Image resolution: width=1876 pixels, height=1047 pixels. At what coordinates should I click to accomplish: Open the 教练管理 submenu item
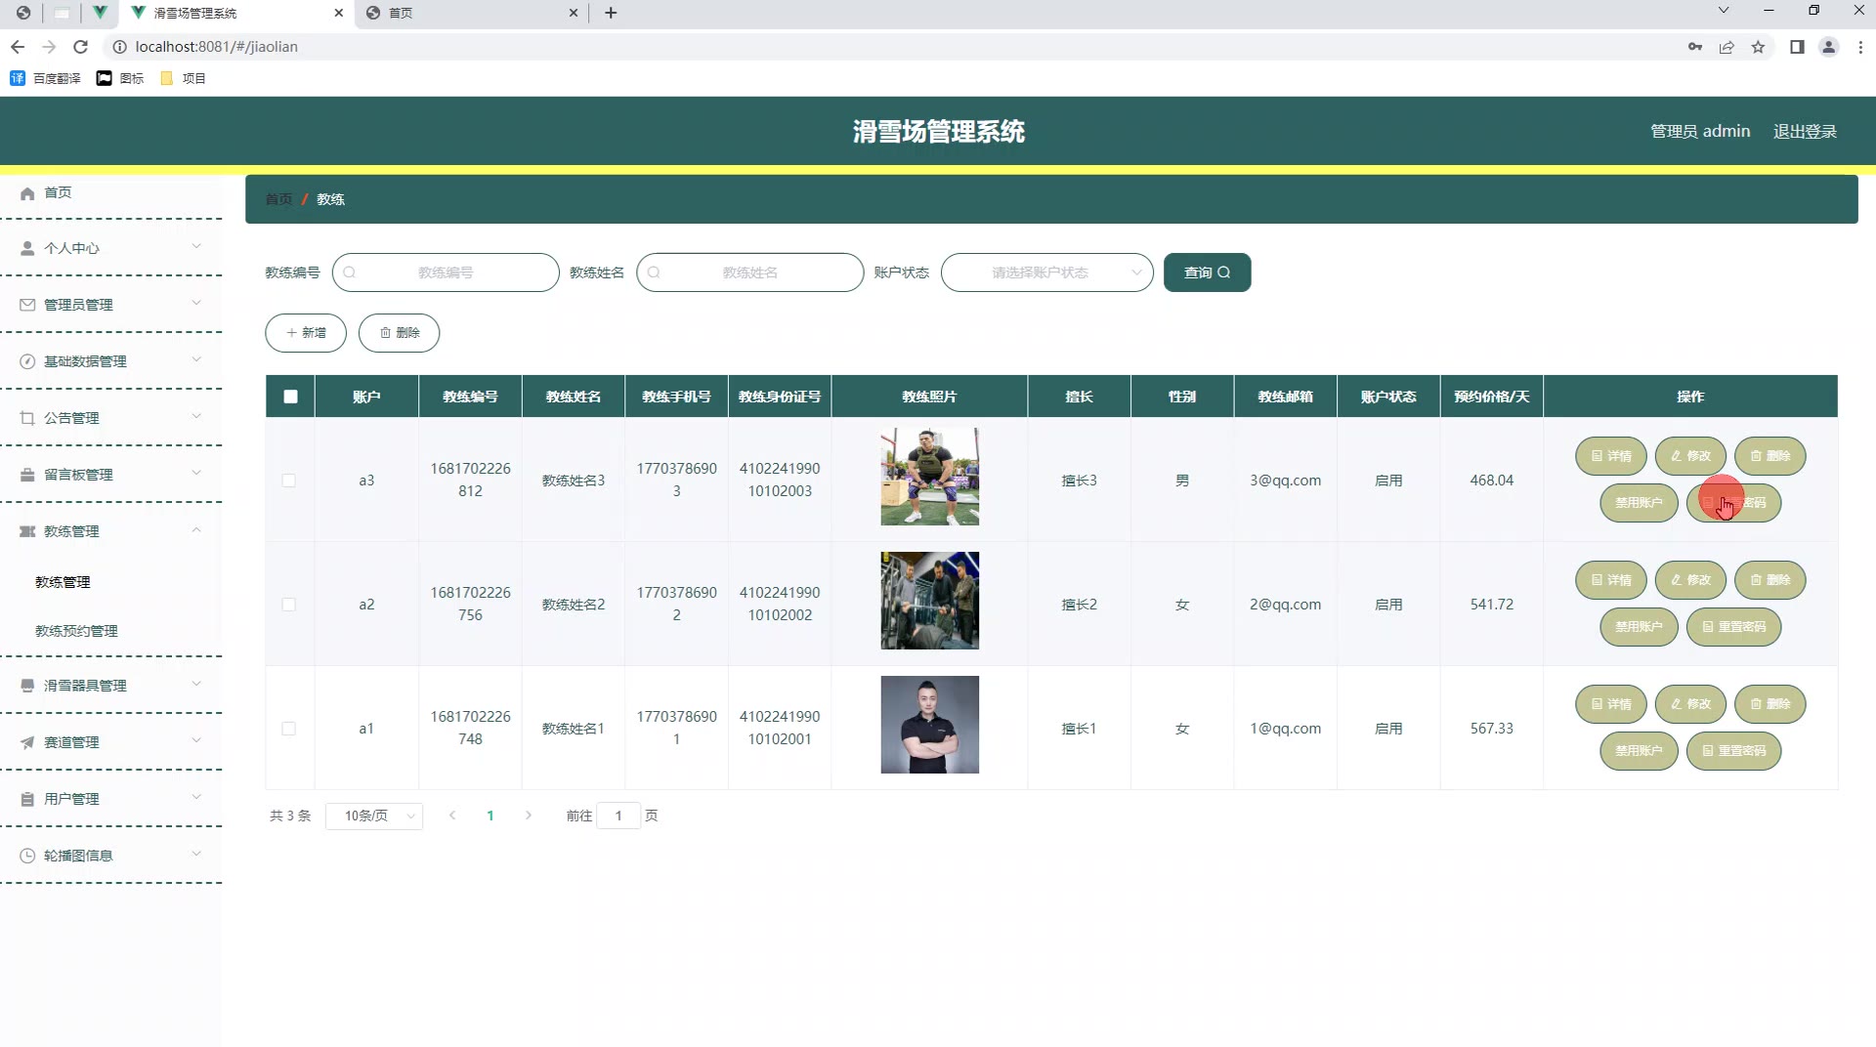pos(63,582)
